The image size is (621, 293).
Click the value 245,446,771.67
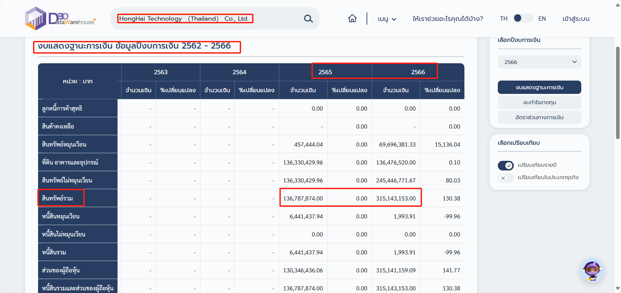point(396,180)
